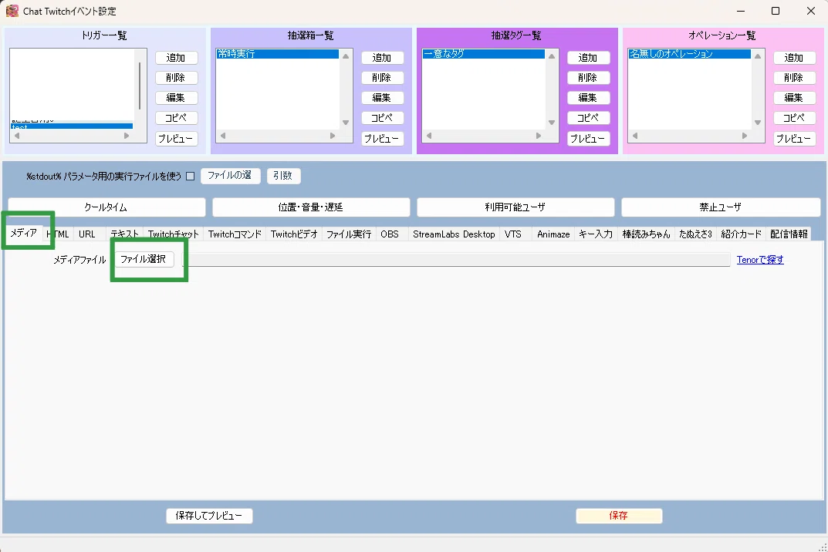The height and width of the screenshot is (552, 828).
Task: Switch to the Animaze tab
Action: coord(553,234)
